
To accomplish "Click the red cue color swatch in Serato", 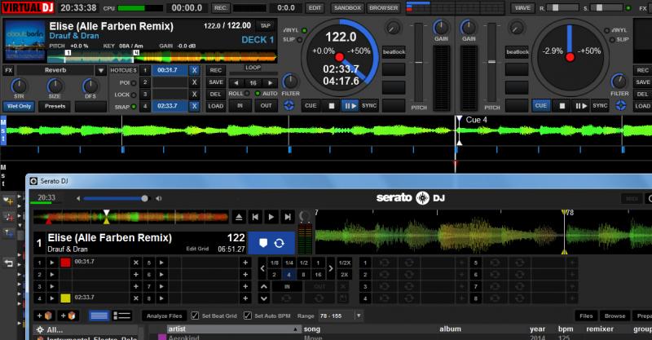I will 66,263.
